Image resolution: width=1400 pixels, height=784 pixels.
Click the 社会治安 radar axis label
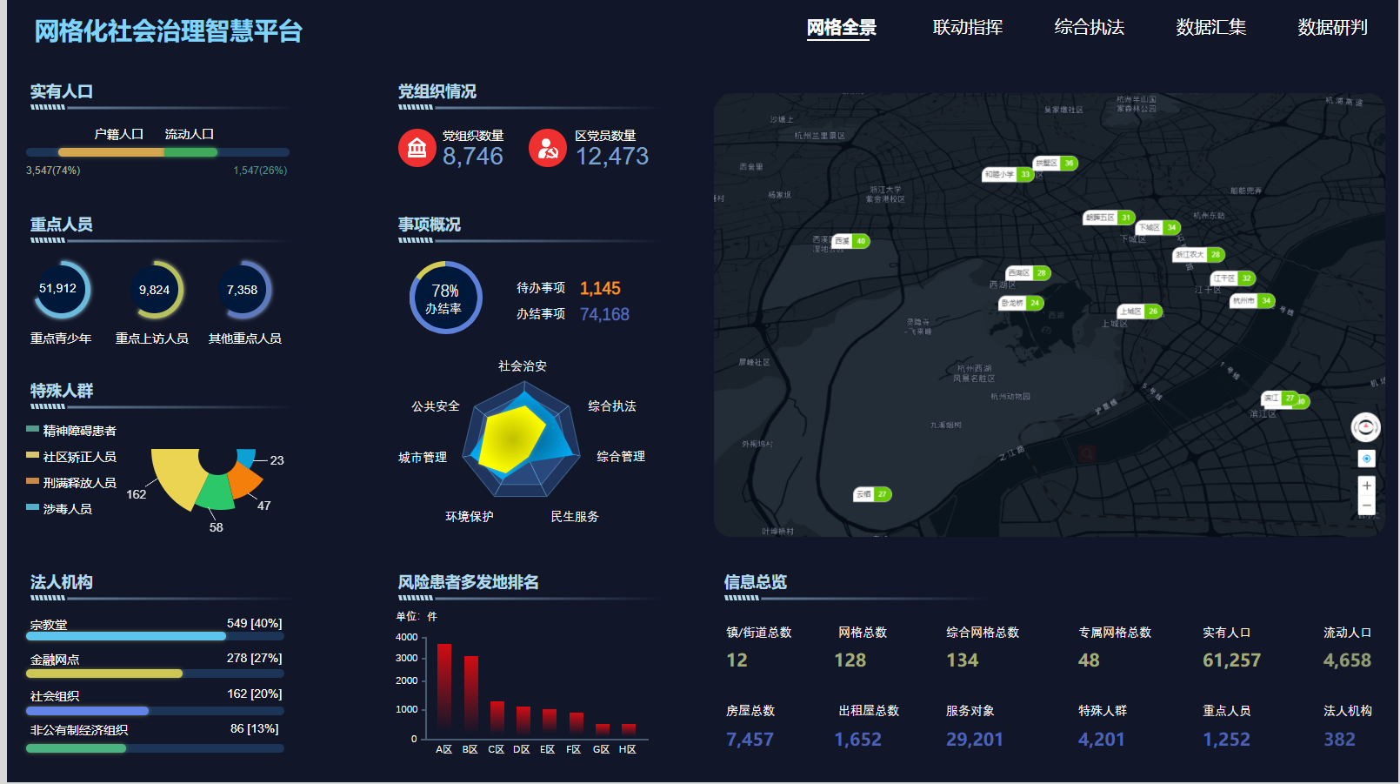point(523,366)
